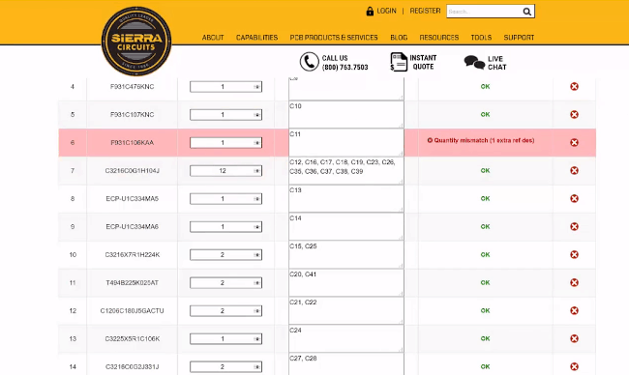Edit ref des box containing C24
This screenshot has width=629, height=375.
point(346,339)
